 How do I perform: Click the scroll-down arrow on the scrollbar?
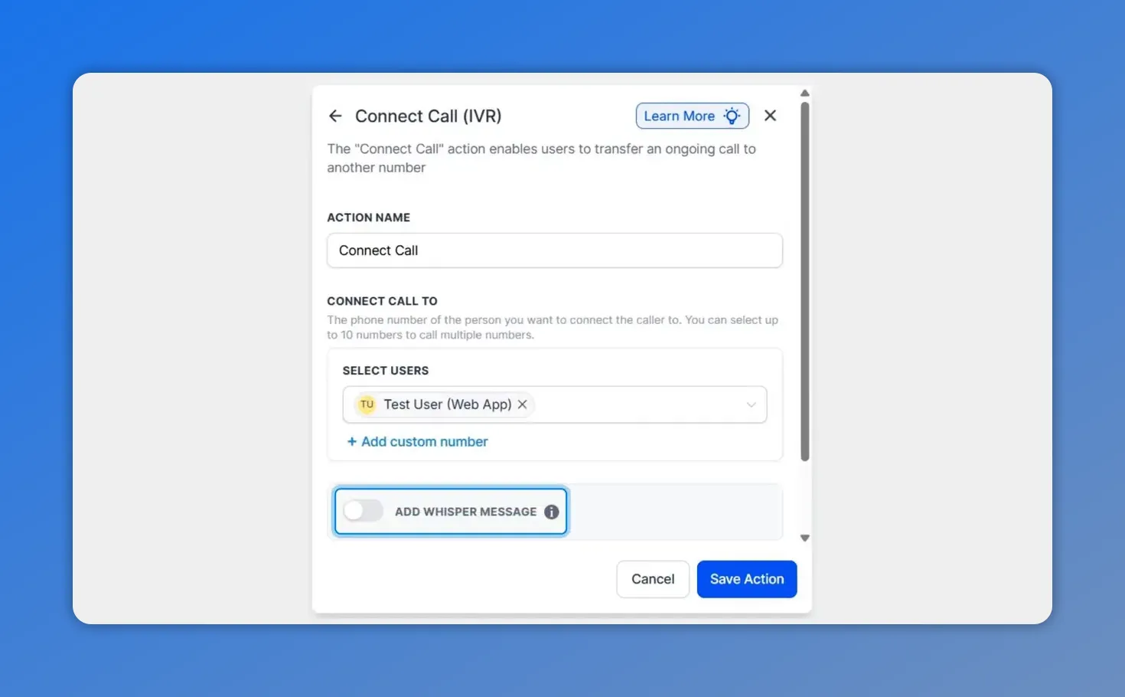click(x=804, y=538)
